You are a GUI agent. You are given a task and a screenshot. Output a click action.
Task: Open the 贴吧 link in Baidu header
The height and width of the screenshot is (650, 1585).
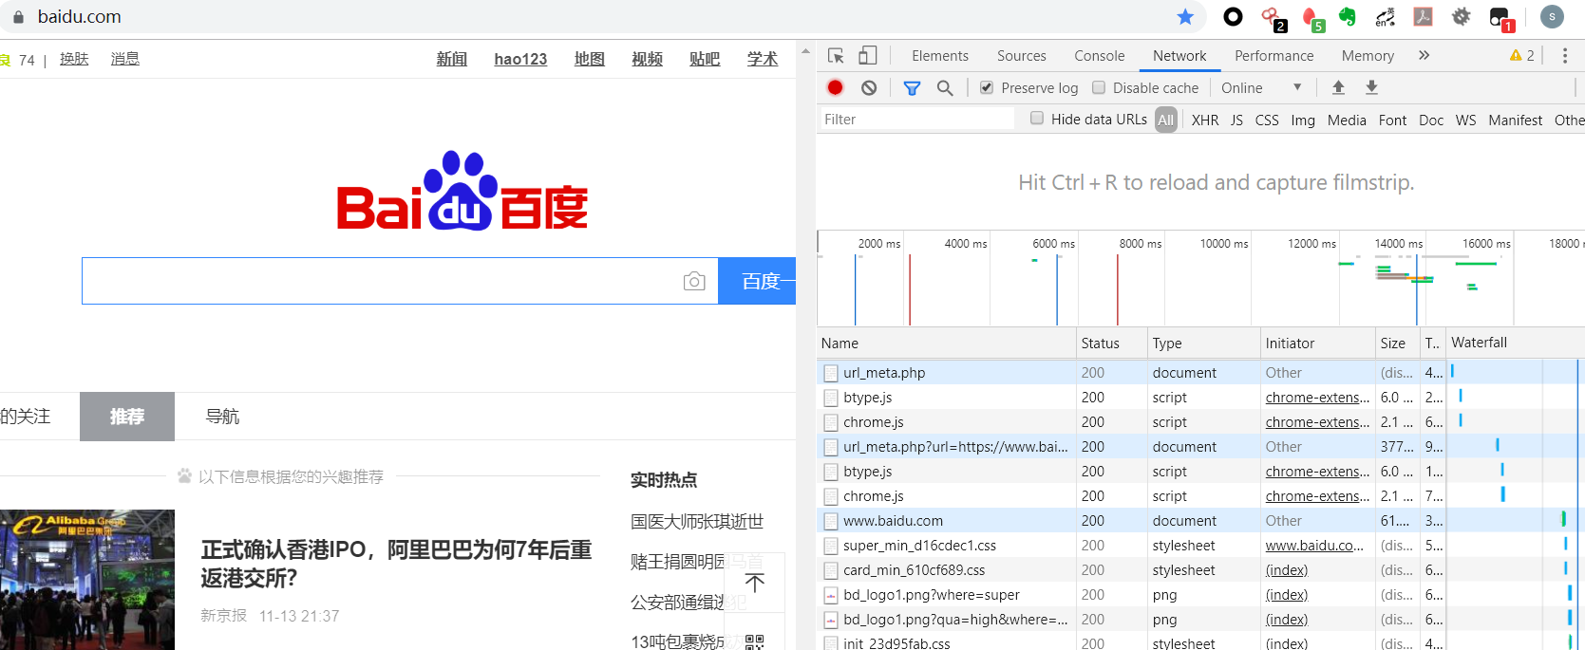point(705,59)
